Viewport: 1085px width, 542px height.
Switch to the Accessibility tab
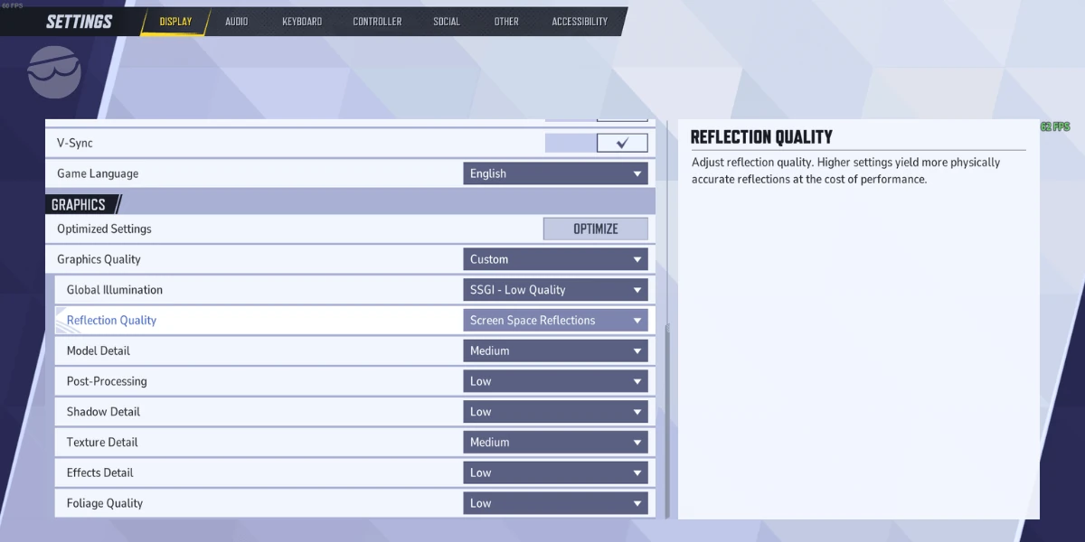pyautogui.click(x=580, y=22)
